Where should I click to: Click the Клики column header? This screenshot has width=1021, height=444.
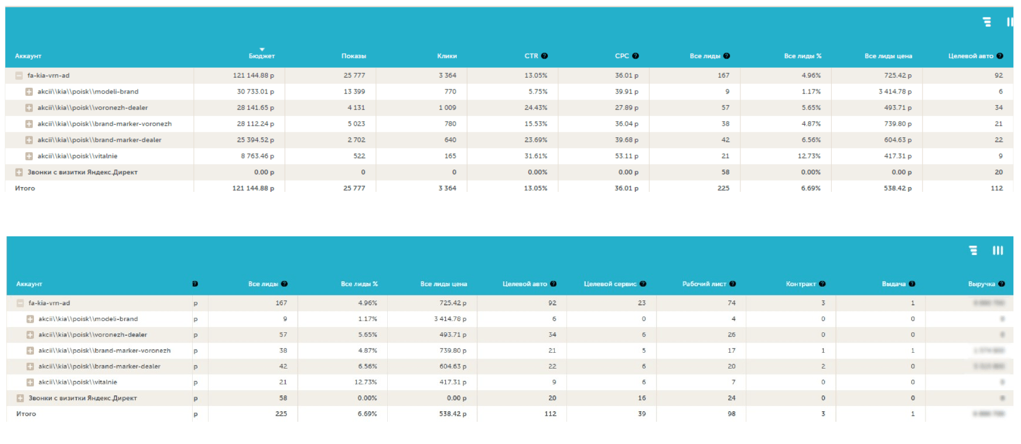(447, 56)
